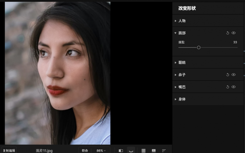Open the 86% zoom dropdown
The width and height of the screenshot is (245, 153).
tap(101, 150)
